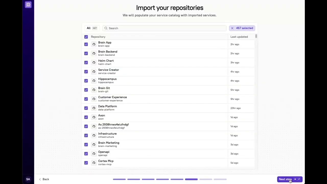The width and height of the screenshot is (327, 184).
Task: Uncheck the Infrastructure repository checkbox
Action: 86,135
